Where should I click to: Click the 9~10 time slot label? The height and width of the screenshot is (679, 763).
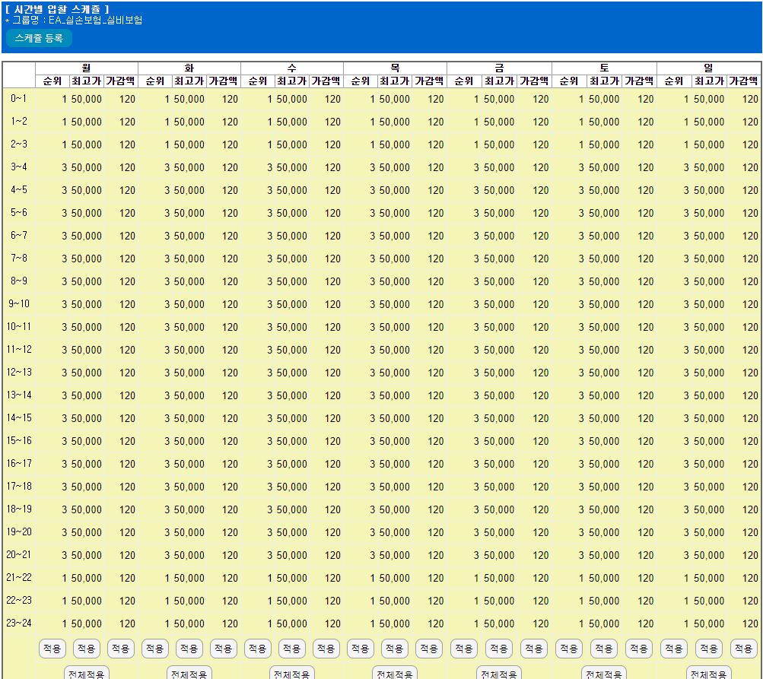pos(19,304)
